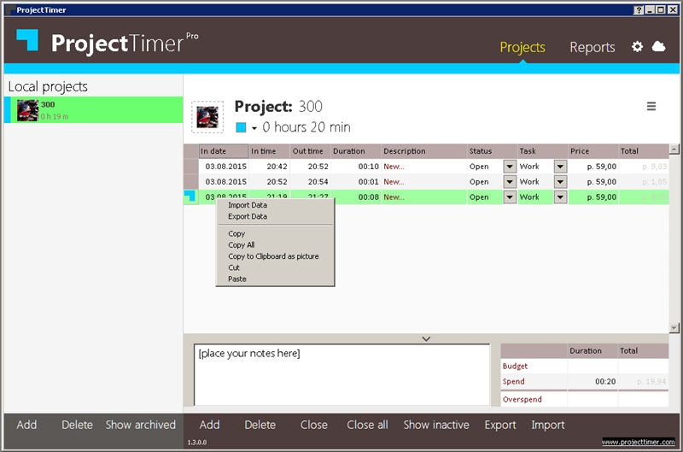Click Export in the bottom bar
The height and width of the screenshot is (452, 683).
pyautogui.click(x=500, y=425)
